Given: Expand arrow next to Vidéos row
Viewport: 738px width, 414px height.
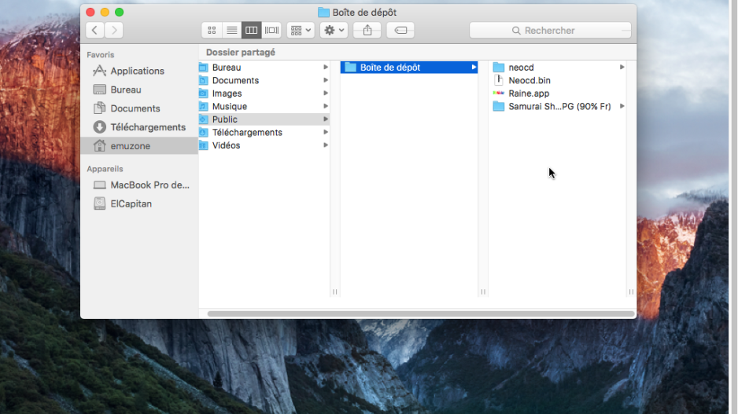Looking at the screenshot, I should click(325, 145).
